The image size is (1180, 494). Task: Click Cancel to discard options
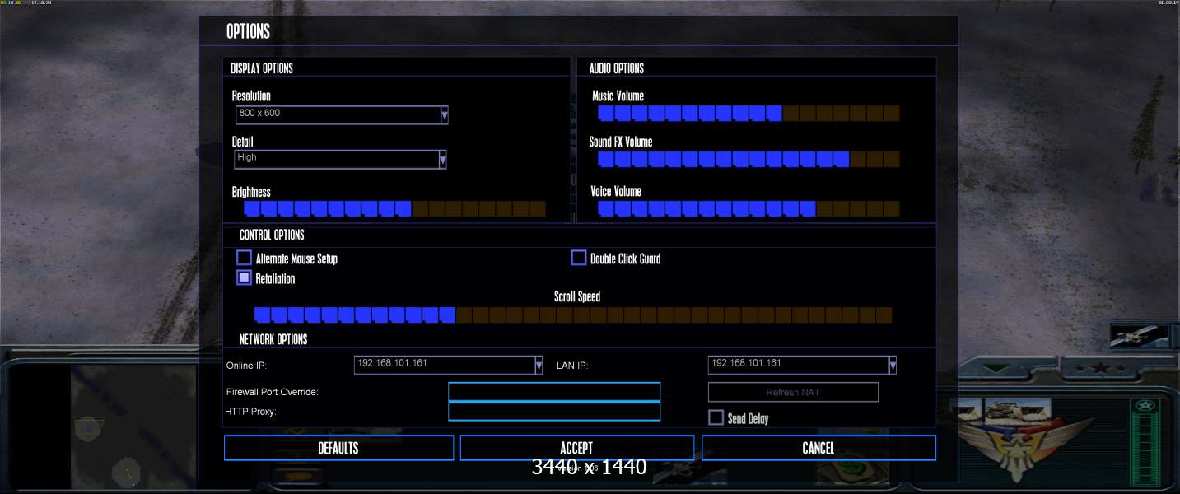[x=819, y=448]
